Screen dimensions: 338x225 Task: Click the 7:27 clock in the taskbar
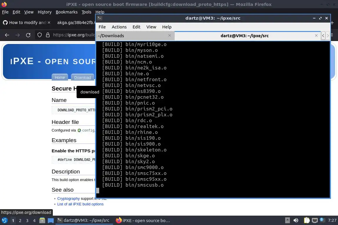click(x=332, y=220)
